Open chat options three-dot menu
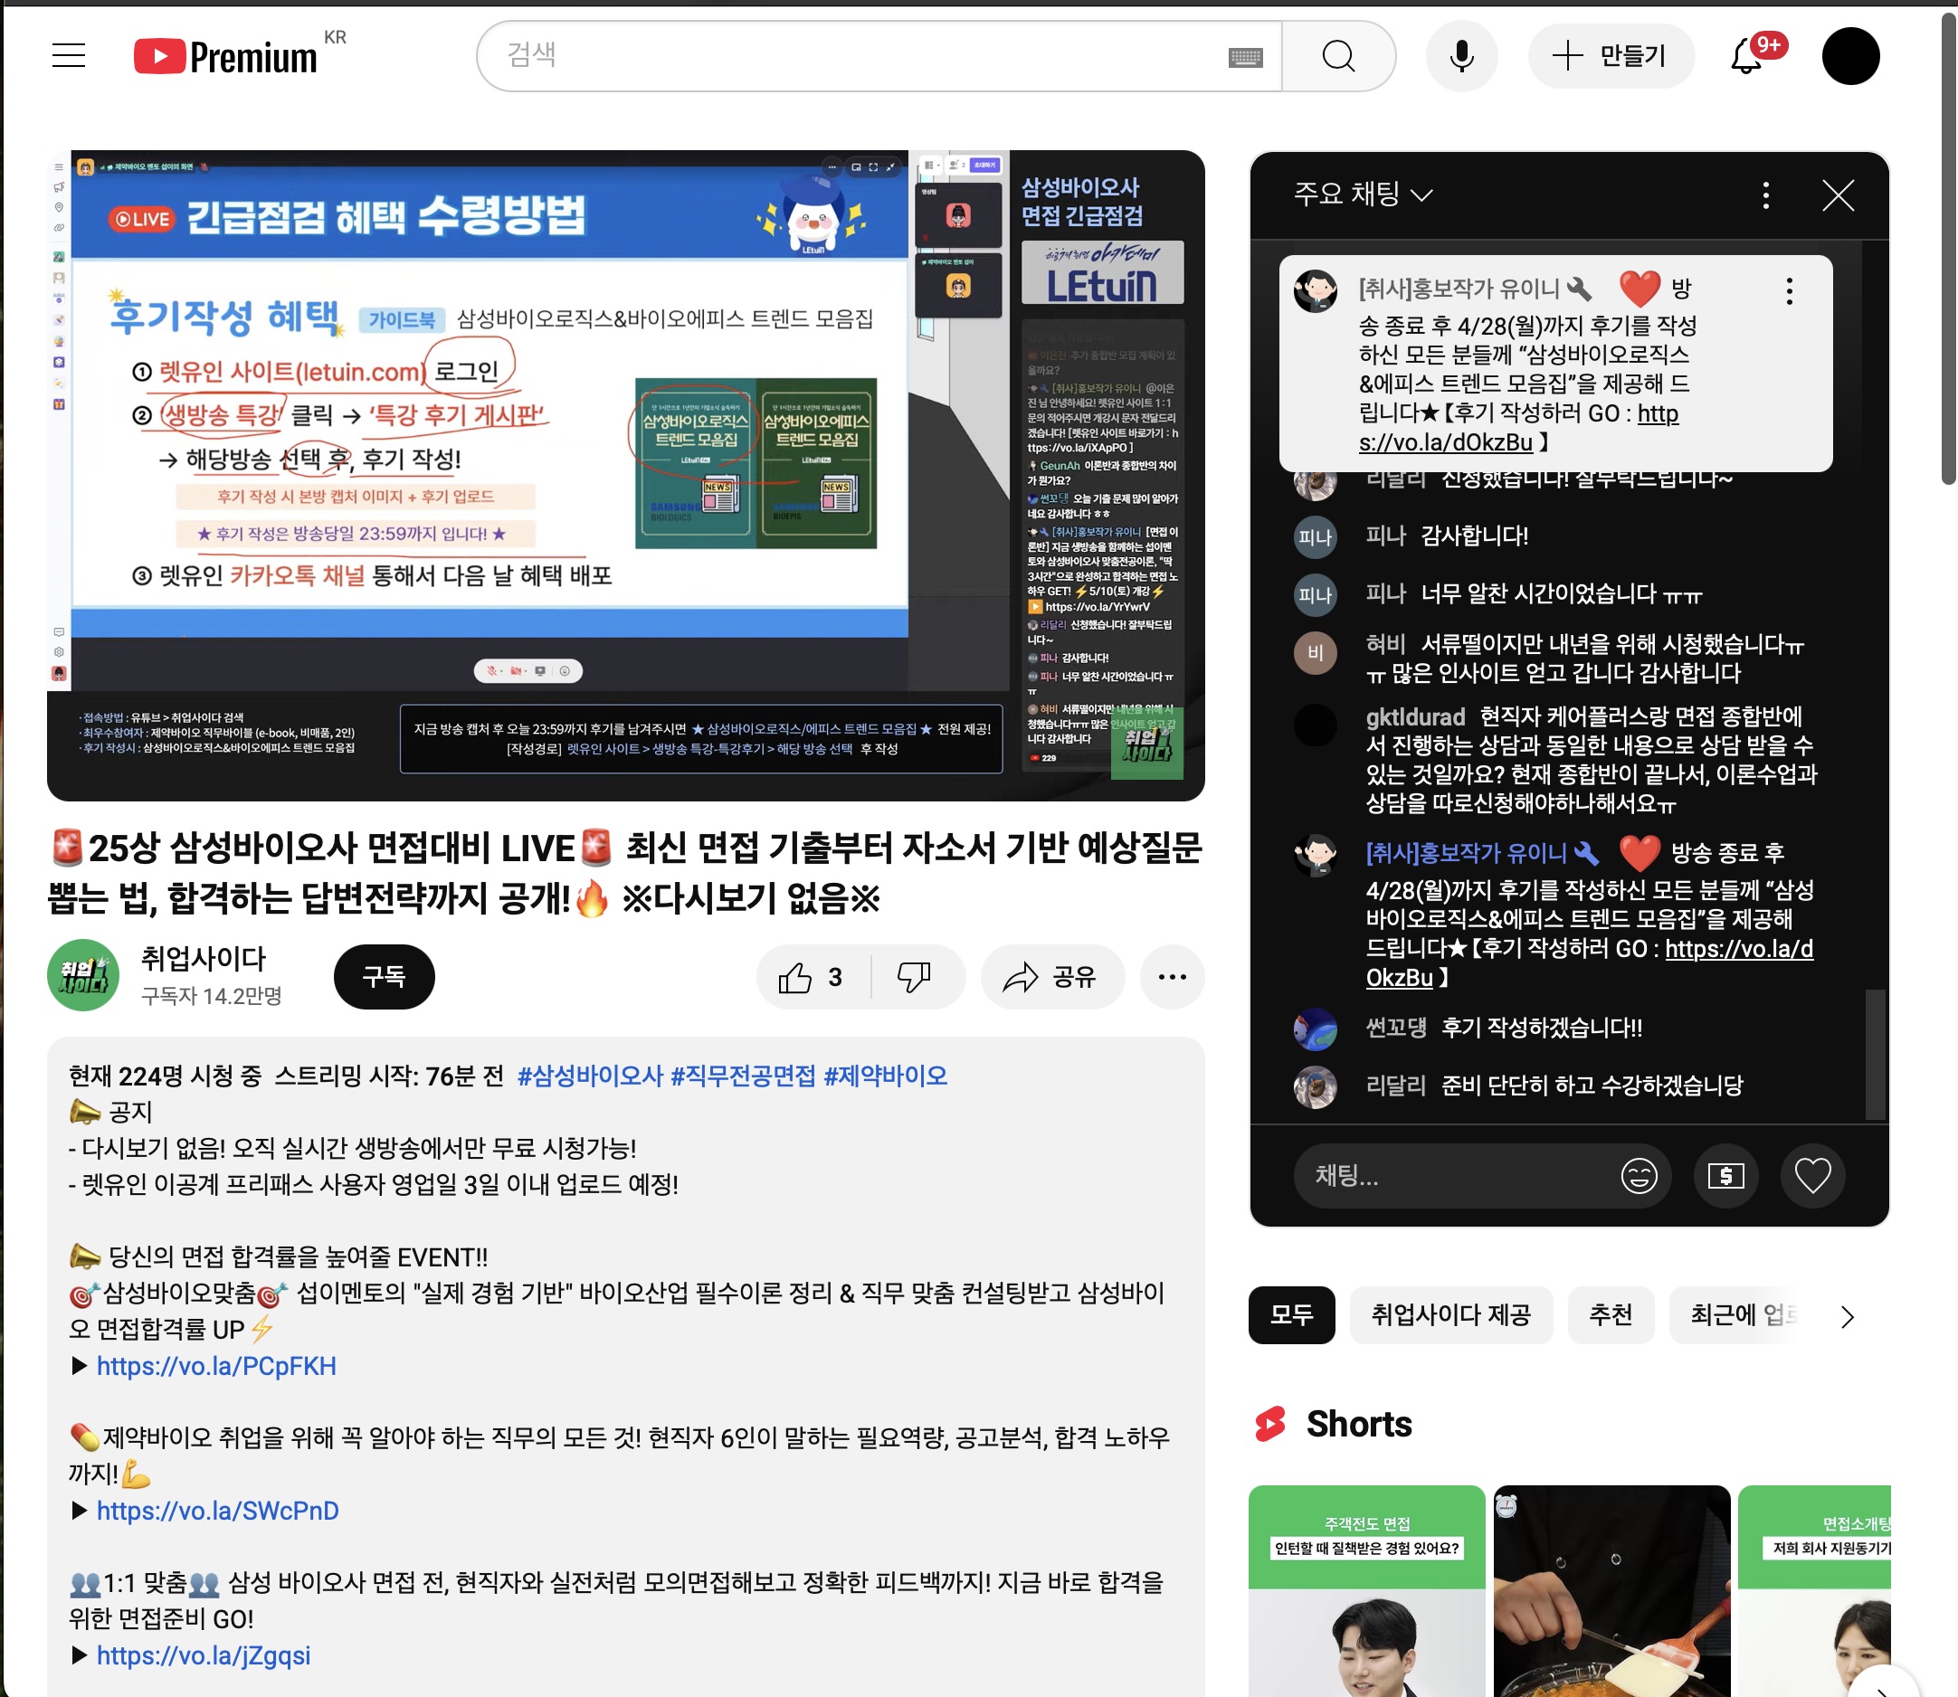The image size is (1958, 1697). coord(1764,195)
